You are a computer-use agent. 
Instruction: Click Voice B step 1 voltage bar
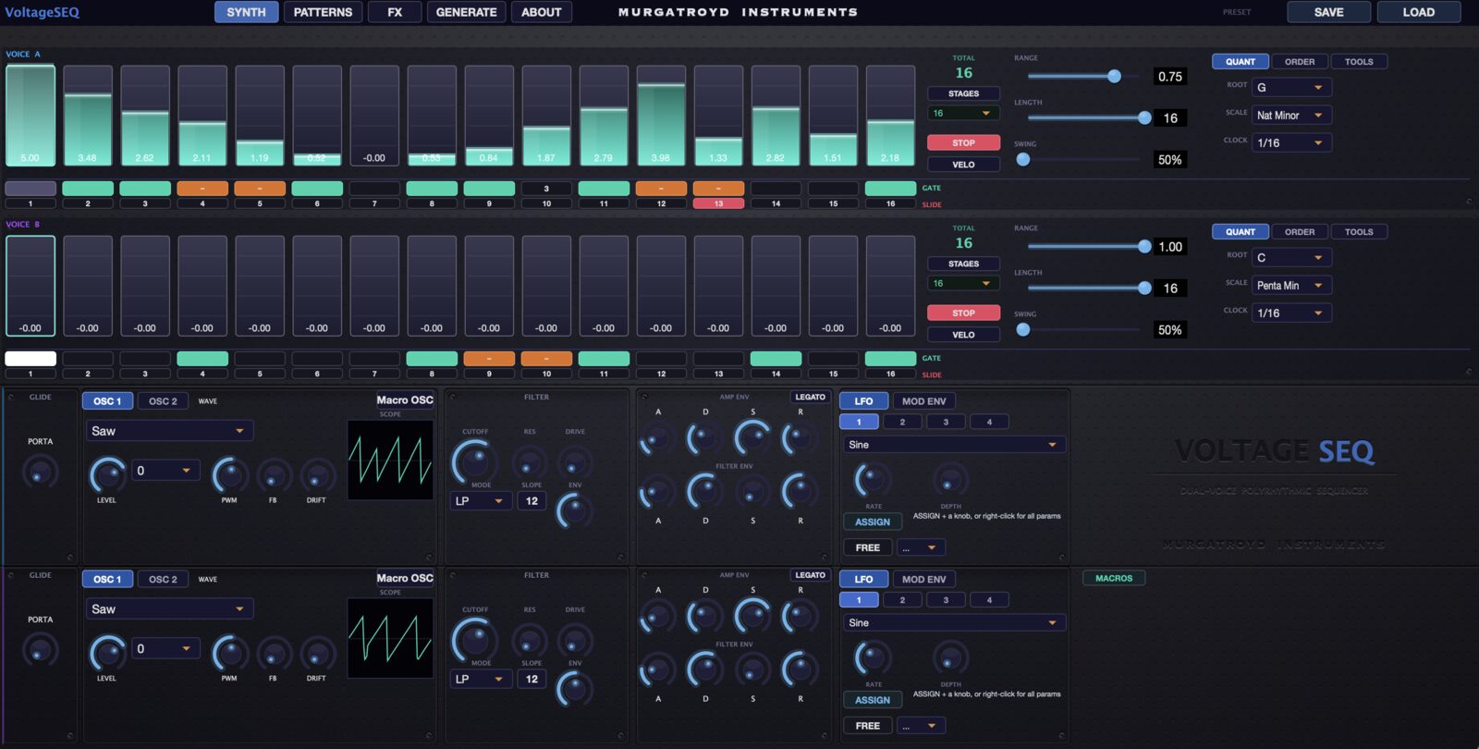[x=31, y=286]
